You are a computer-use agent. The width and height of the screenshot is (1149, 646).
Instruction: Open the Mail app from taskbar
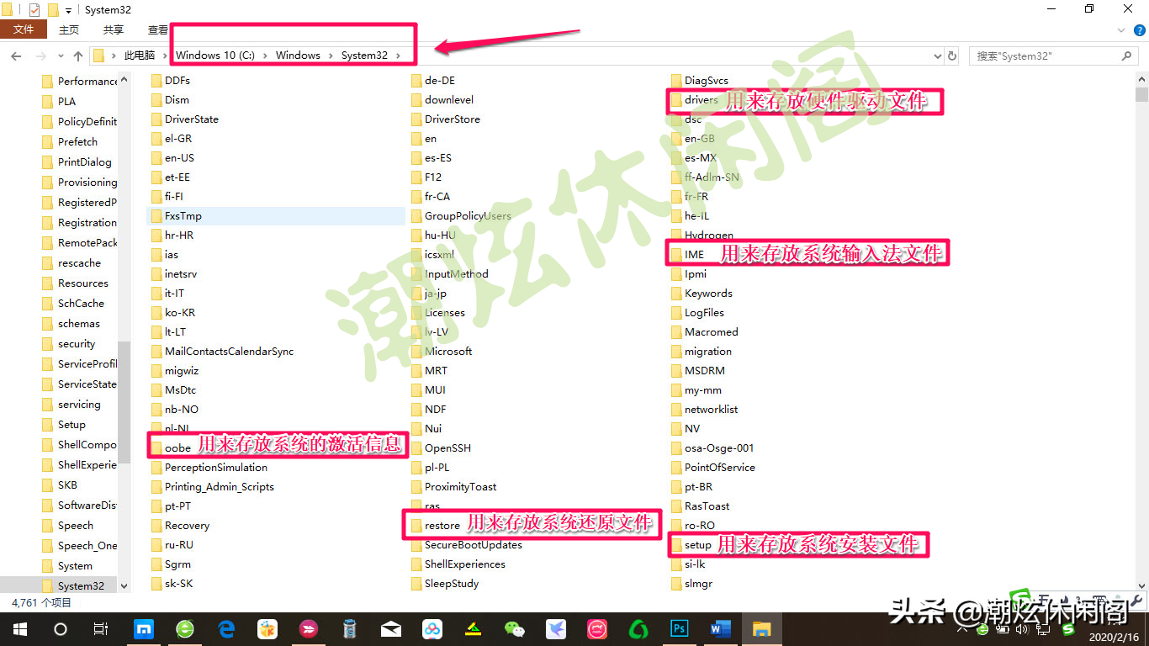(x=391, y=629)
